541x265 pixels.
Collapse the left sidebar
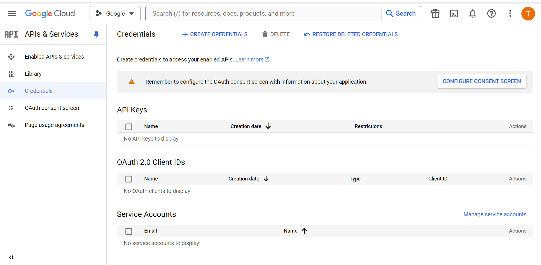point(11,257)
